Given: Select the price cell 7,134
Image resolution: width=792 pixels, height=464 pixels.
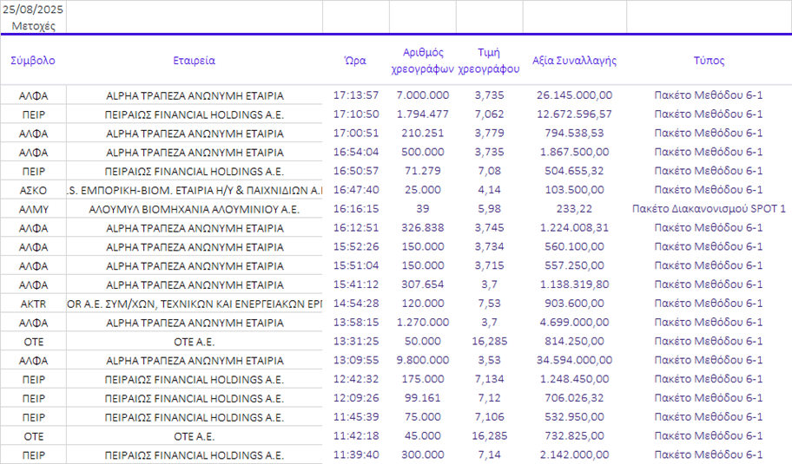Looking at the screenshot, I should click(x=489, y=379).
